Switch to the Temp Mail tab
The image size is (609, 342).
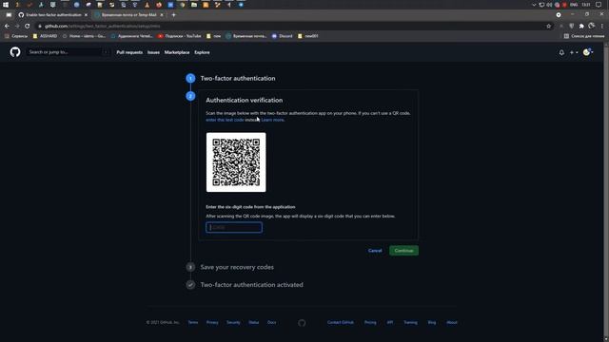tap(129, 15)
